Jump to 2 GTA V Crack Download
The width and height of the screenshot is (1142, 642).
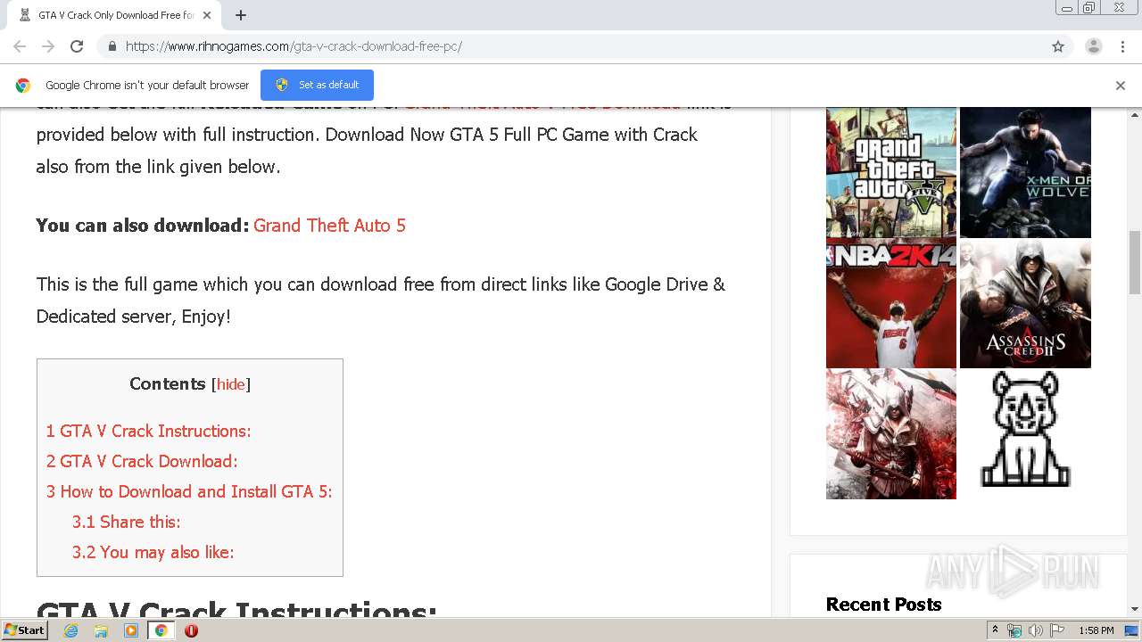142,461
